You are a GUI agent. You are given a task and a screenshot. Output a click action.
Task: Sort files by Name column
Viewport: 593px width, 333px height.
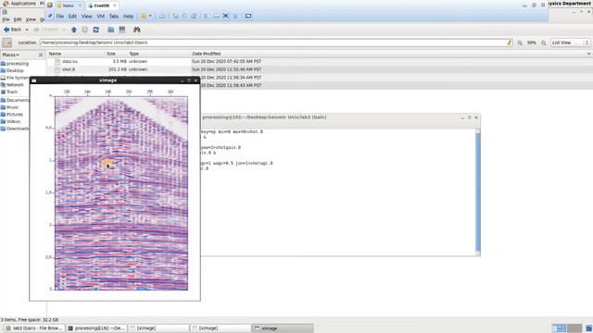tap(55, 54)
